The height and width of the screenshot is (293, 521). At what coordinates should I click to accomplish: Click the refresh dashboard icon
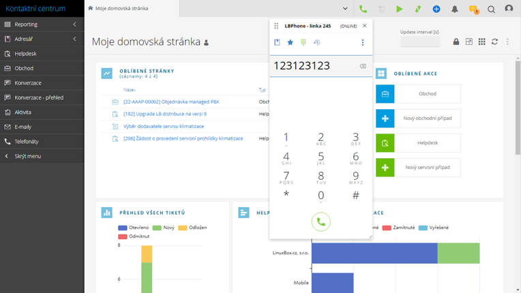494,42
